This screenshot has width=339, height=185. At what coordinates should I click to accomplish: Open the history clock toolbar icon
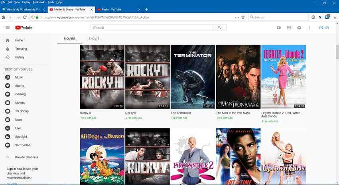pyautogui.click(x=313, y=17)
